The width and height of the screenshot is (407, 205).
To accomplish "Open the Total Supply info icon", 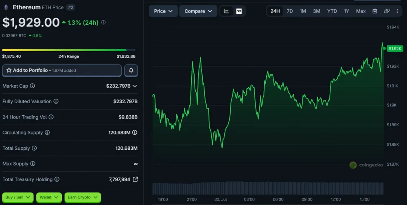I will coord(34,148).
